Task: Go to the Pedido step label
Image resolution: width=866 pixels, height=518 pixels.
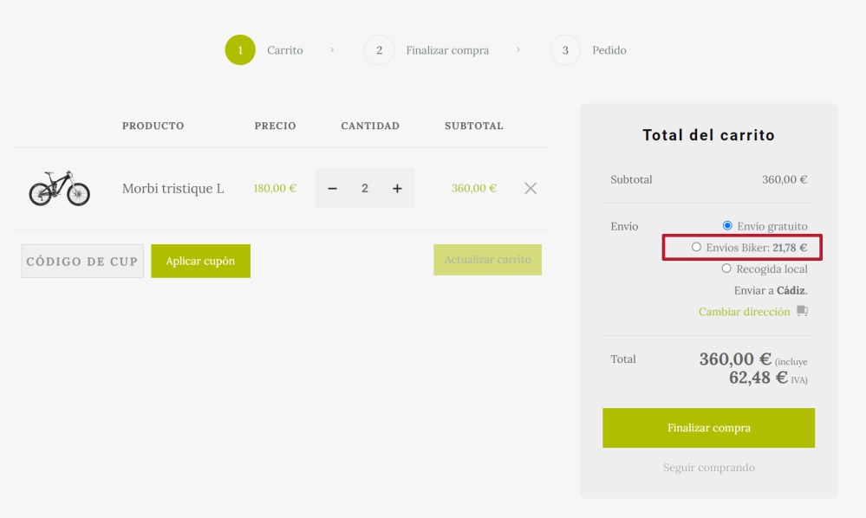Action: click(x=609, y=50)
